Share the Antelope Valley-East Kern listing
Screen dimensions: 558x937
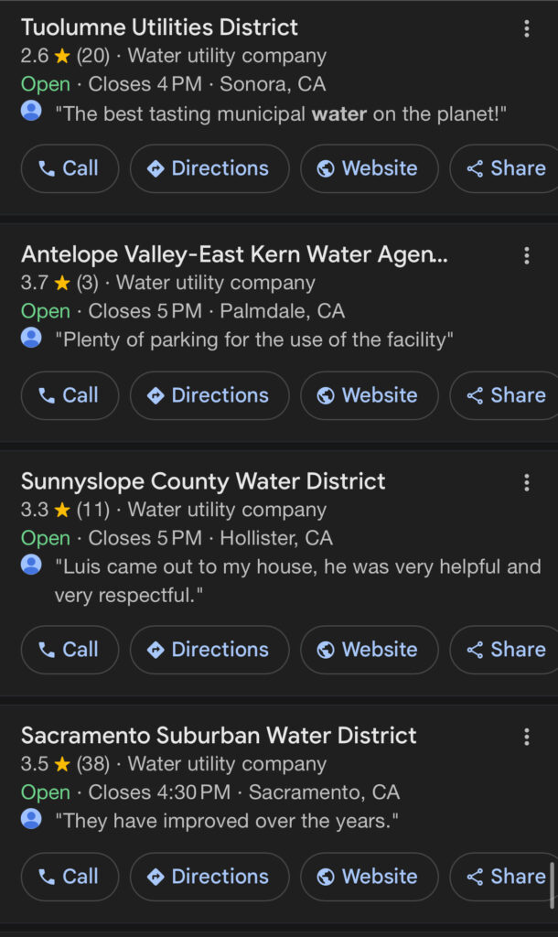coord(506,395)
